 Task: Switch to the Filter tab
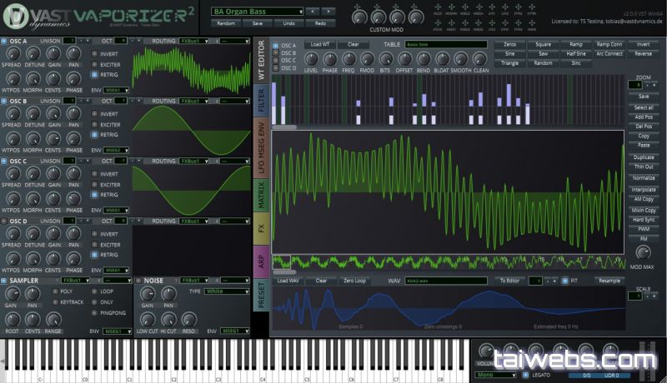pos(261,102)
